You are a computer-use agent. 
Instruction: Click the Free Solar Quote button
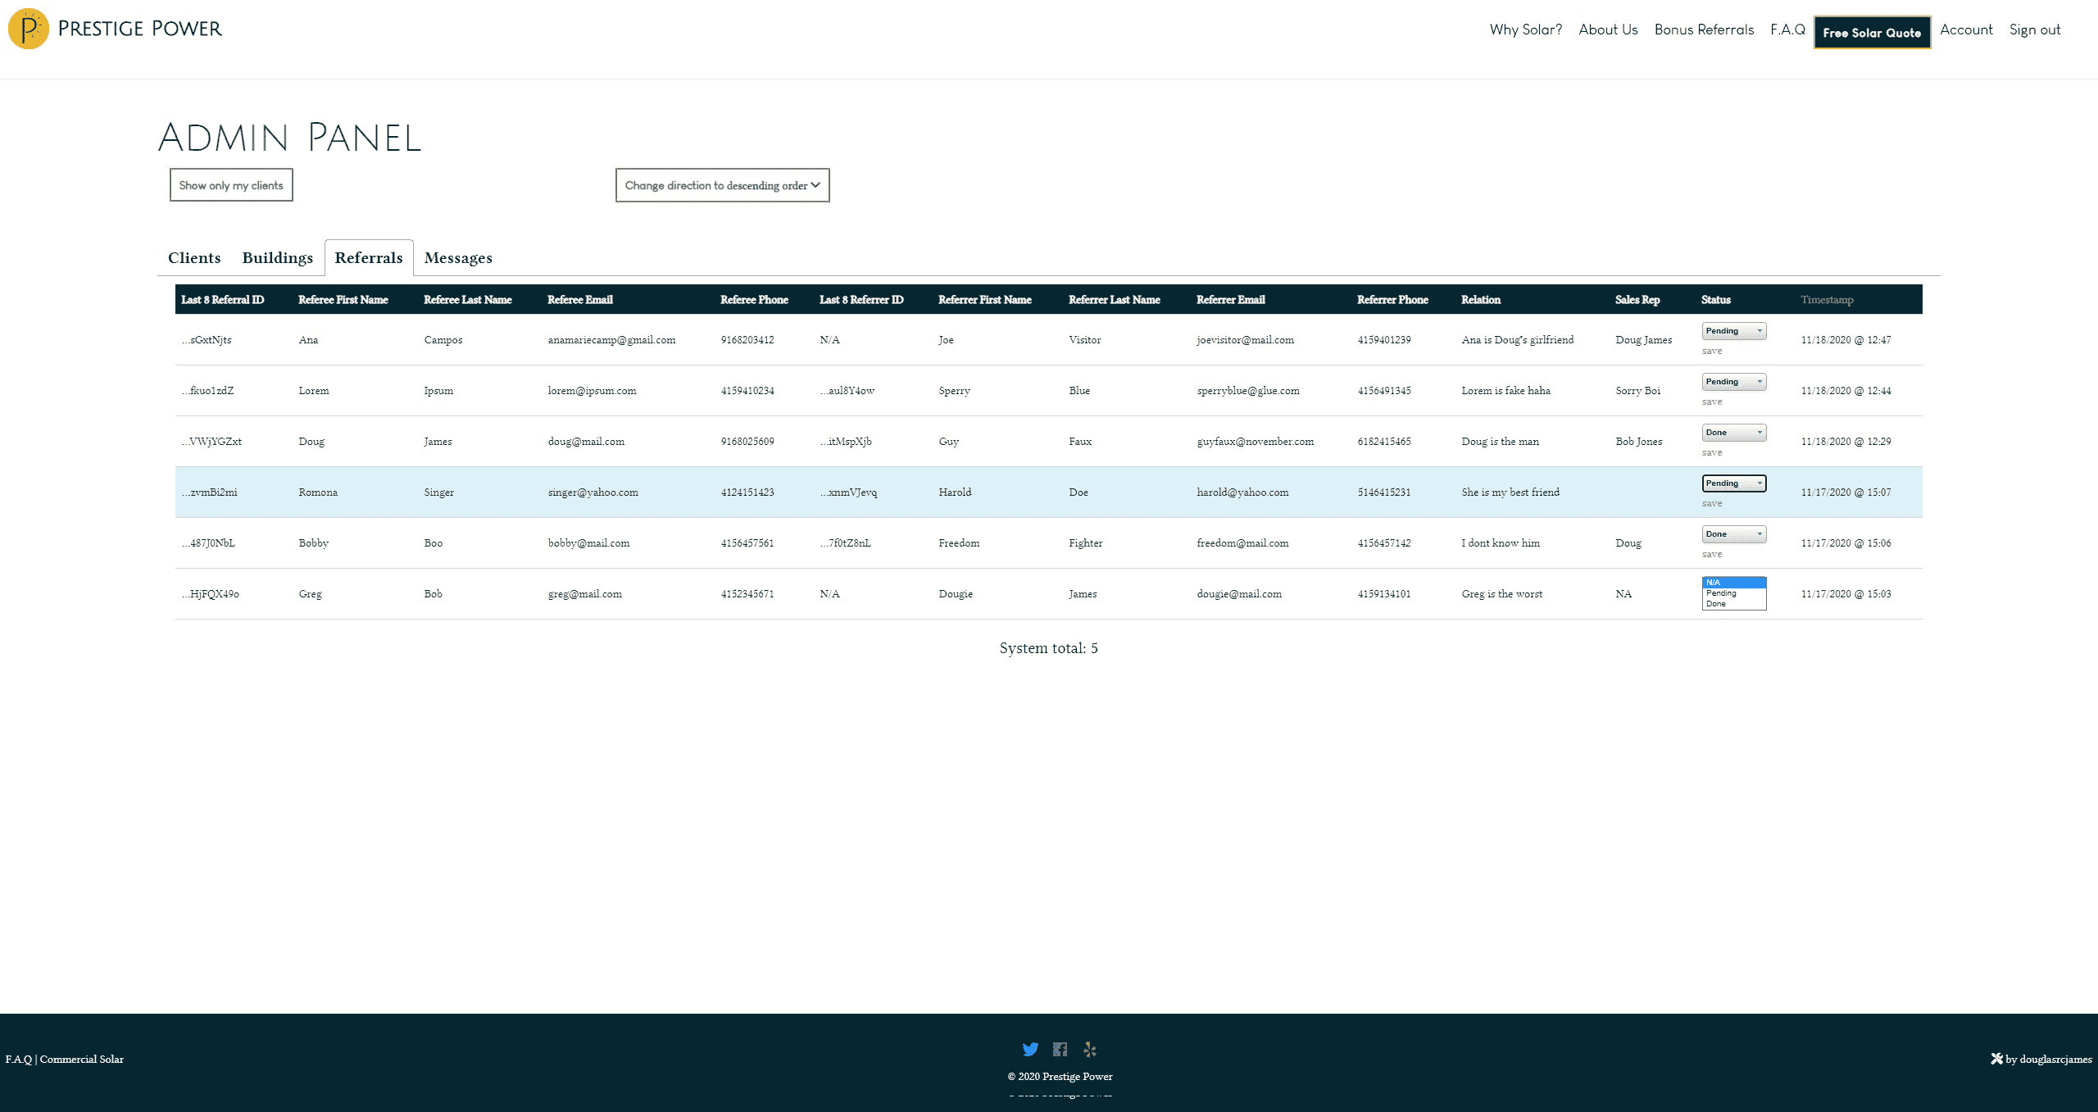[x=1872, y=33]
